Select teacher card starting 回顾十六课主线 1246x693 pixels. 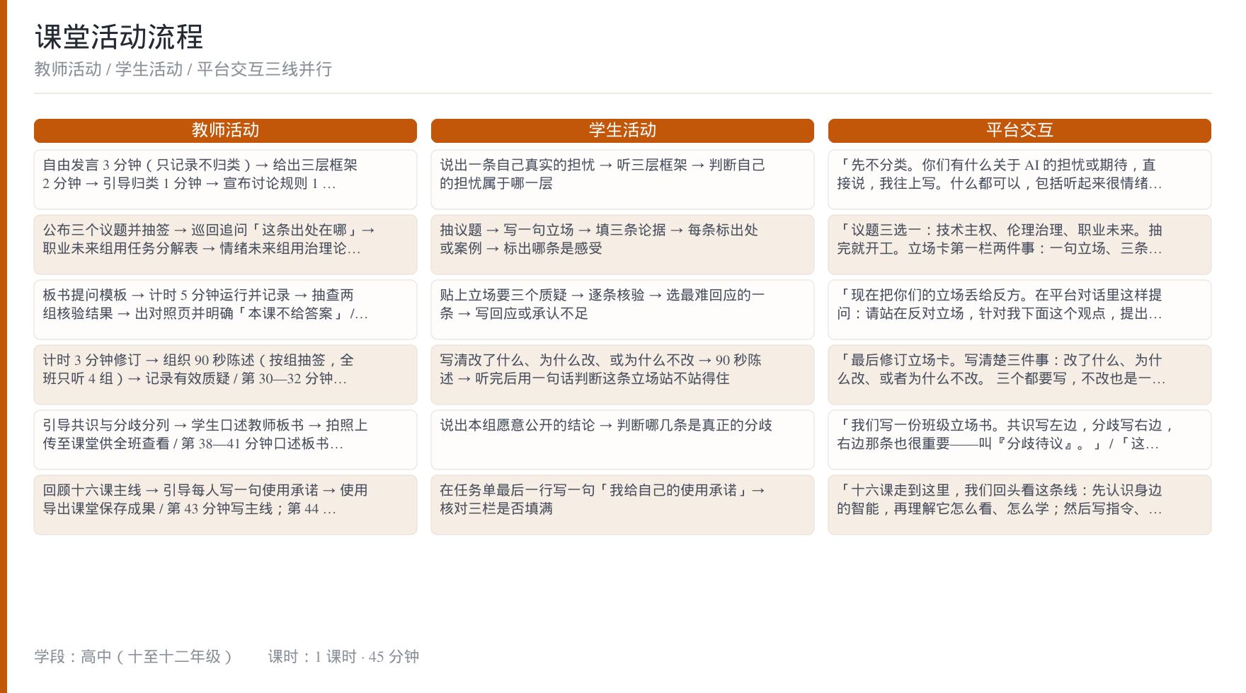point(225,505)
